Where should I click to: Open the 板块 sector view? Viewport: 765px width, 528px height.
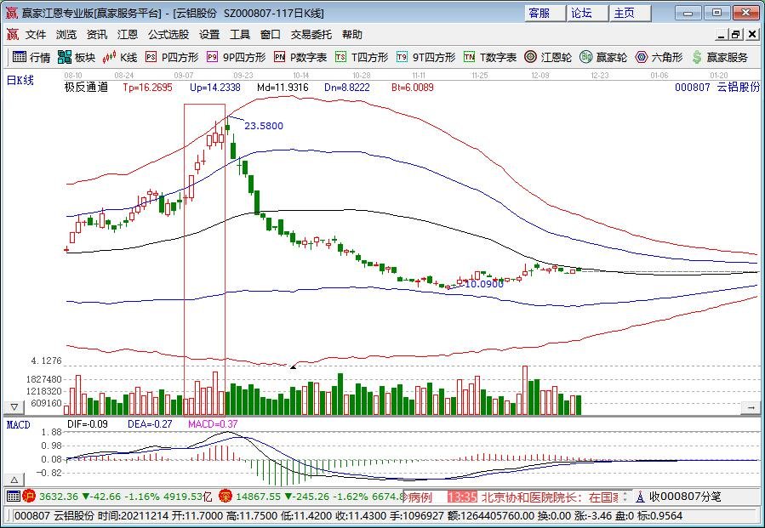click(76, 58)
